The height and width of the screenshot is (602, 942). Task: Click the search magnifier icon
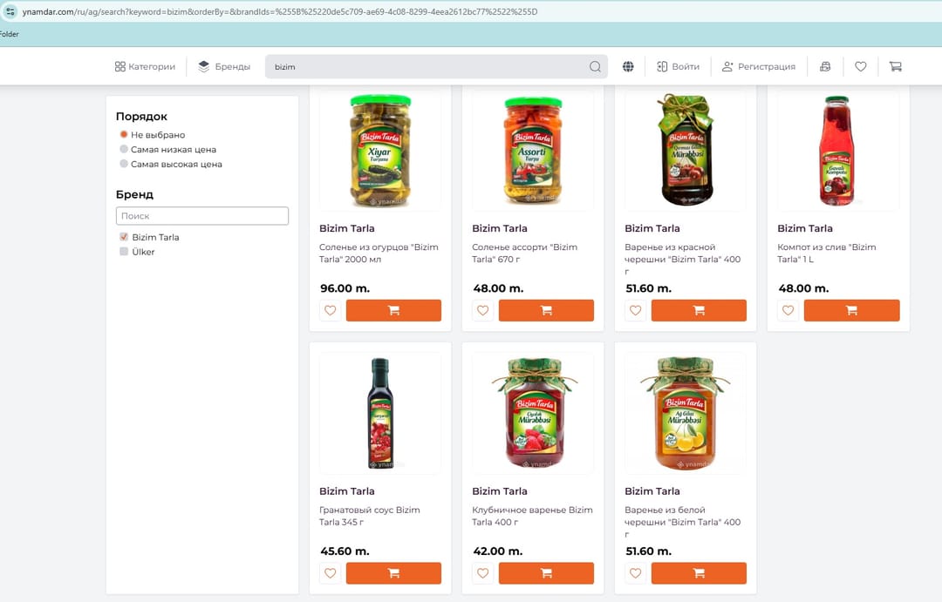pyautogui.click(x=595, y=67)
